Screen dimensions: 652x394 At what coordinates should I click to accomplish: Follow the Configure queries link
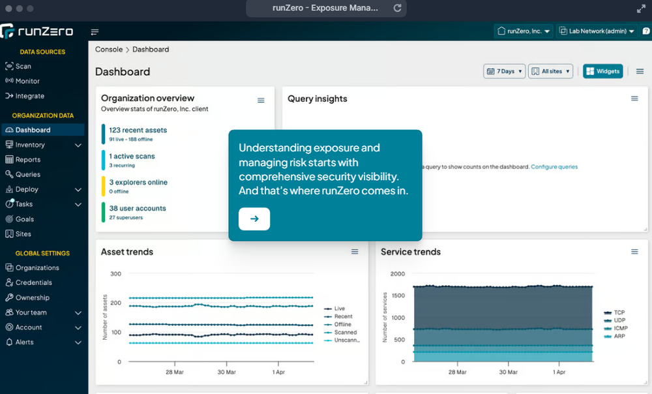[x=554, y=167]
